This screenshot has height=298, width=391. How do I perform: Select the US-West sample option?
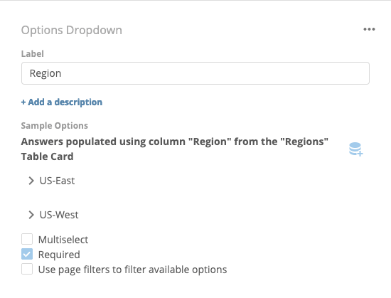(x=59, y=215)
